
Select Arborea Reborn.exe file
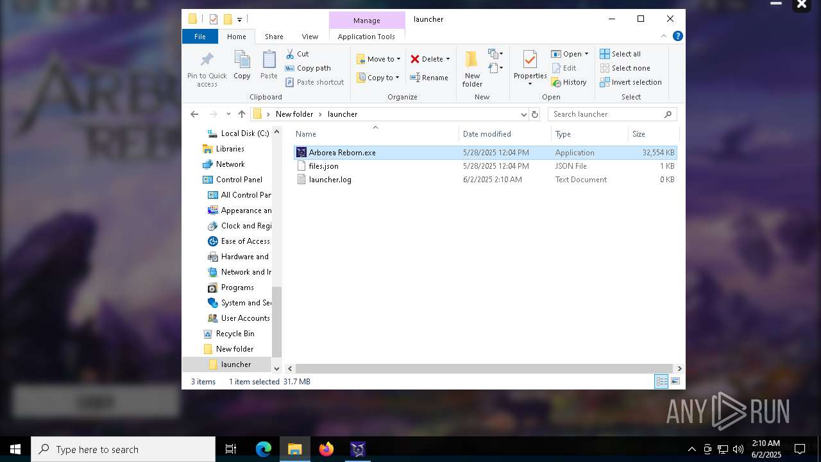(x=485, y=153)
